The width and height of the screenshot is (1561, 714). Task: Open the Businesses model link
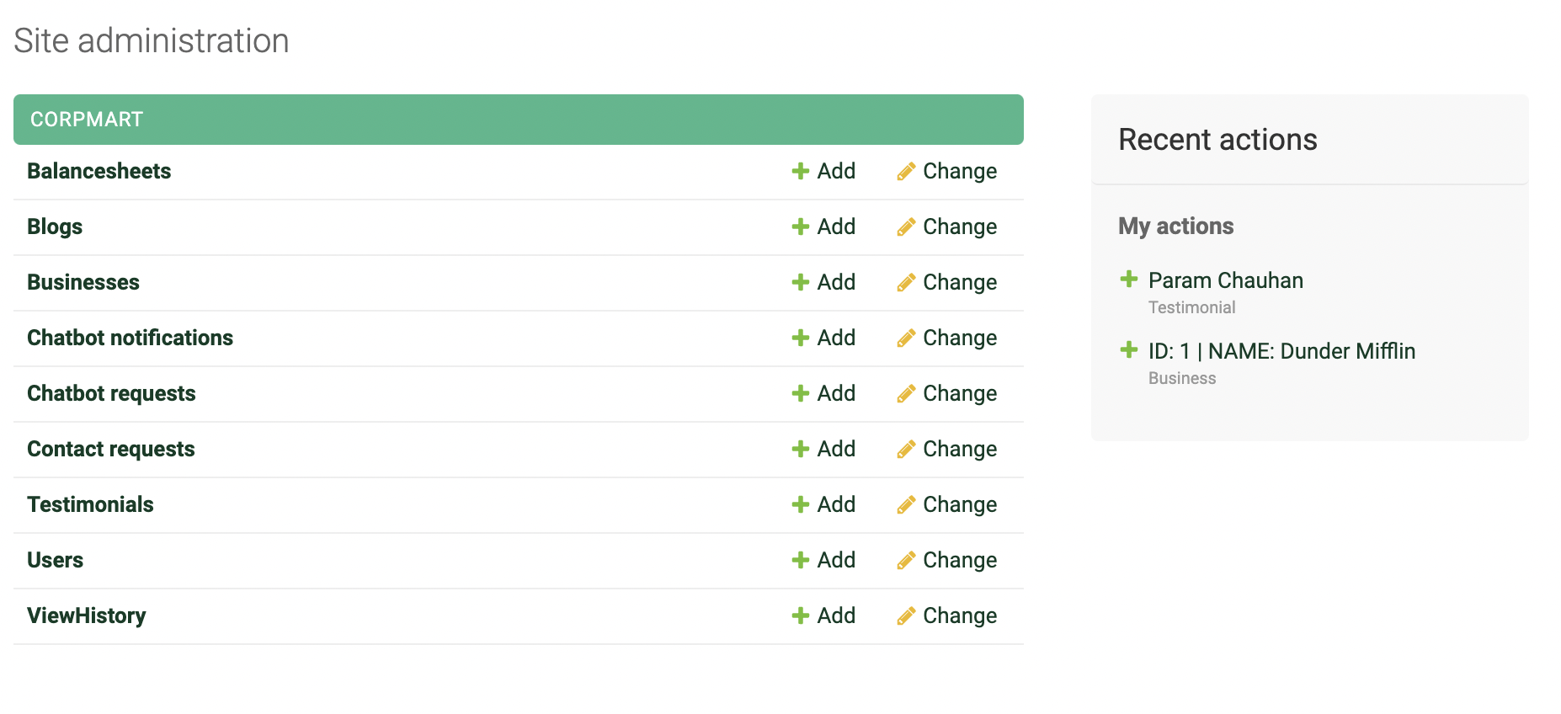point(83,283)
